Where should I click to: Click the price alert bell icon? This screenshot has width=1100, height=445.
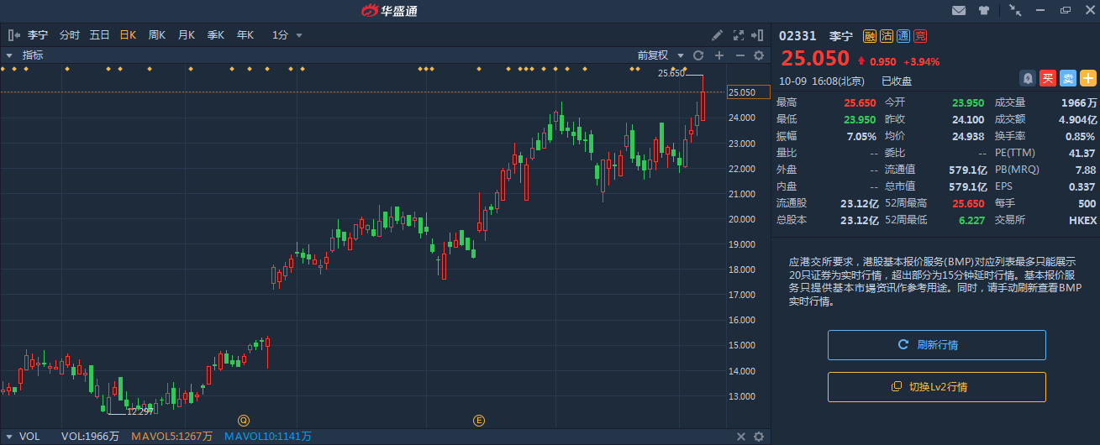tap(1027, 78)
